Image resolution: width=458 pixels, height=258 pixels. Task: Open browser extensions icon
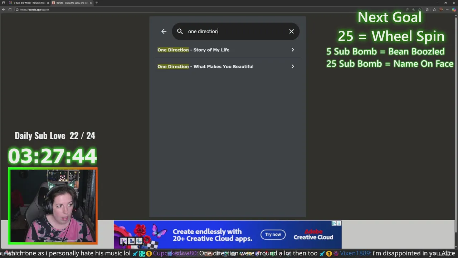click(x=427, y=10)
